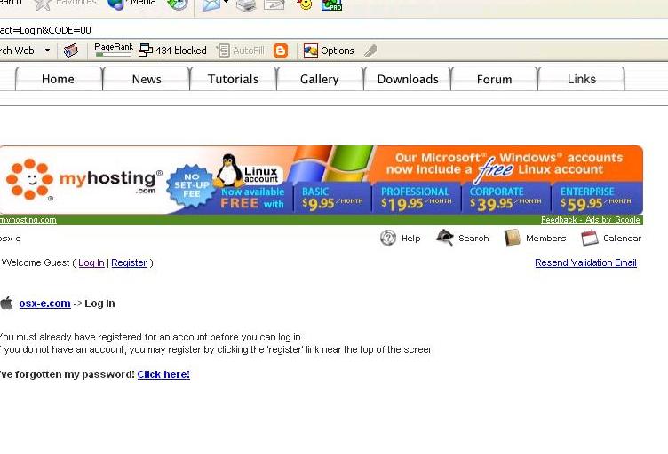This screenshot has width=668, height=454.
Task: Click the Register link
Action: [x=129, y=262]
